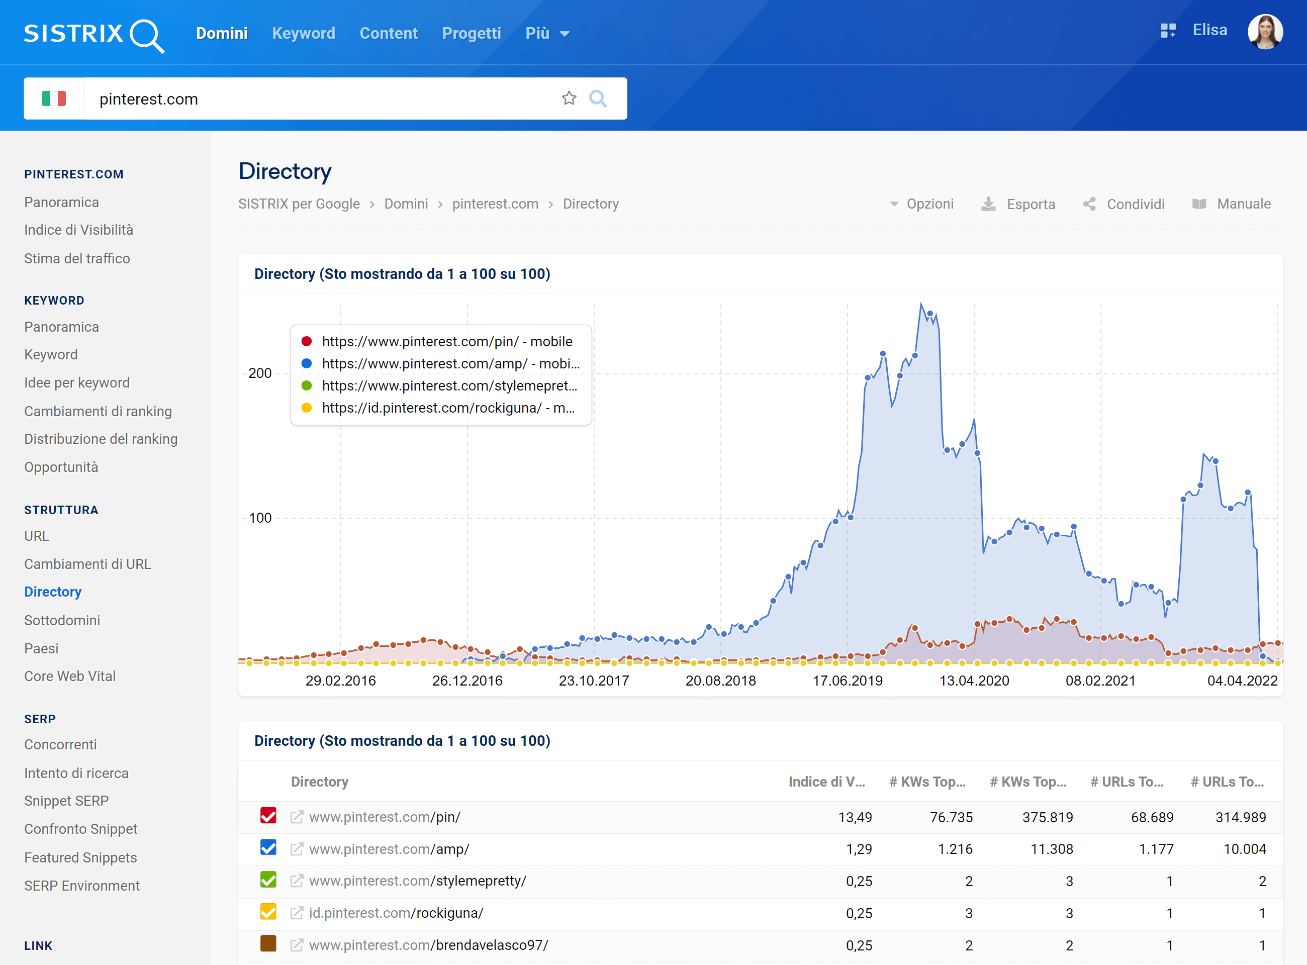This screenshot has width=1307, height=965.
Task: Open Cambiamenti di URL in sidebar
Action: (87, 564)
